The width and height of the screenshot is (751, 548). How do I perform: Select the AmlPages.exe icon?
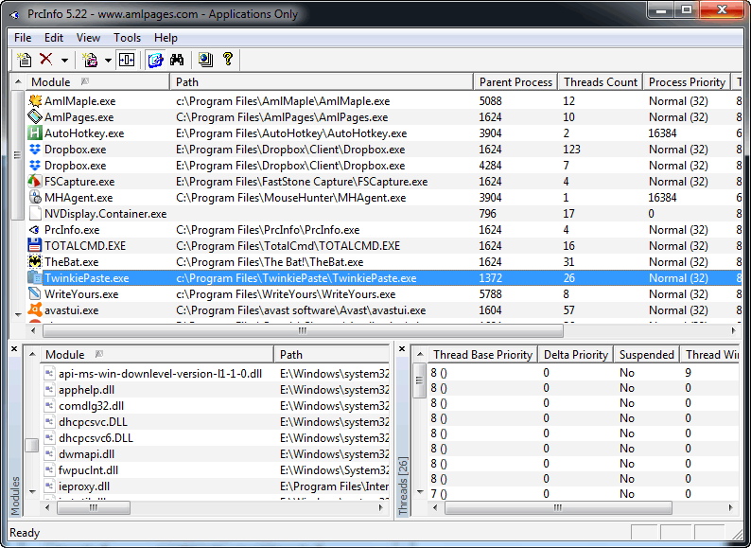tap(35, 117)
